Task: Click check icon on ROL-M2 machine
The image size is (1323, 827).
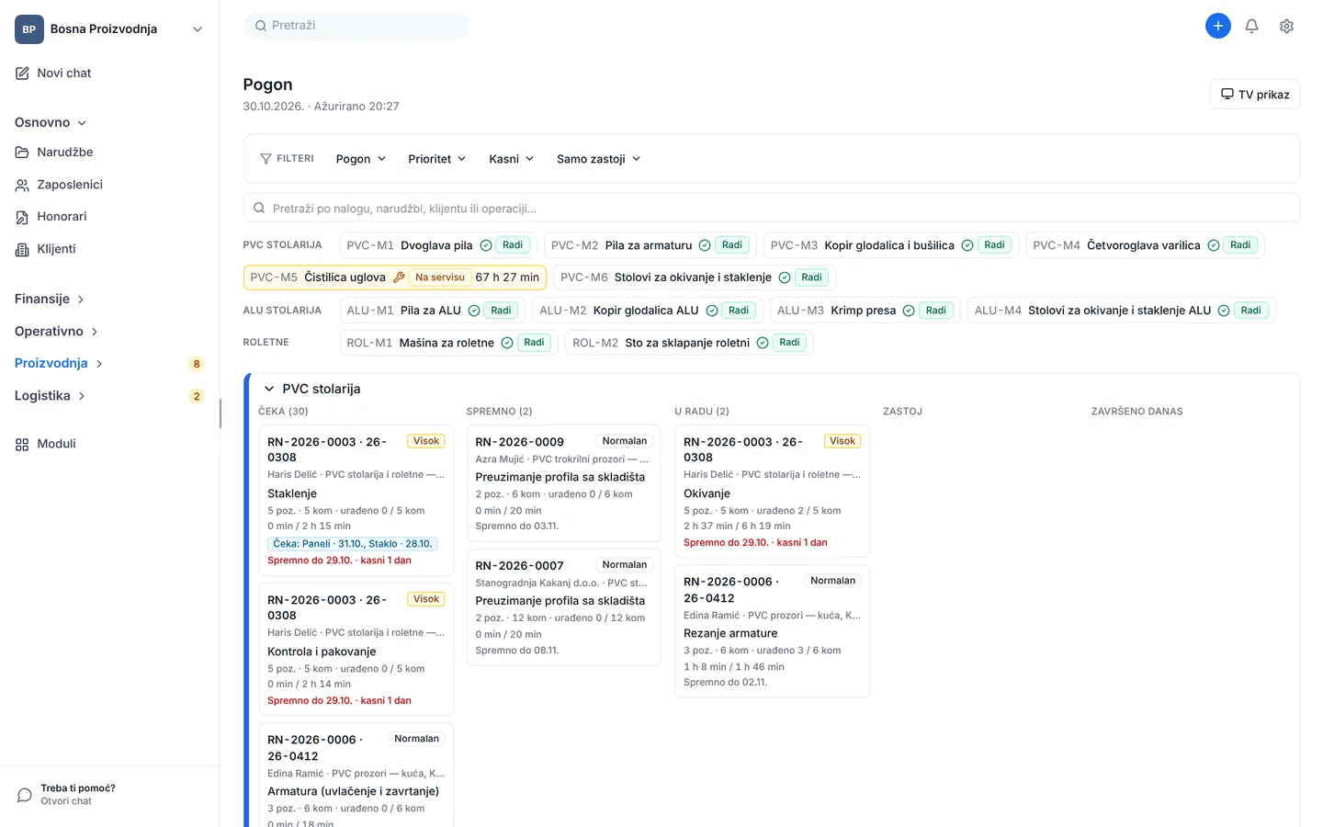Action: tap(763, 343)
